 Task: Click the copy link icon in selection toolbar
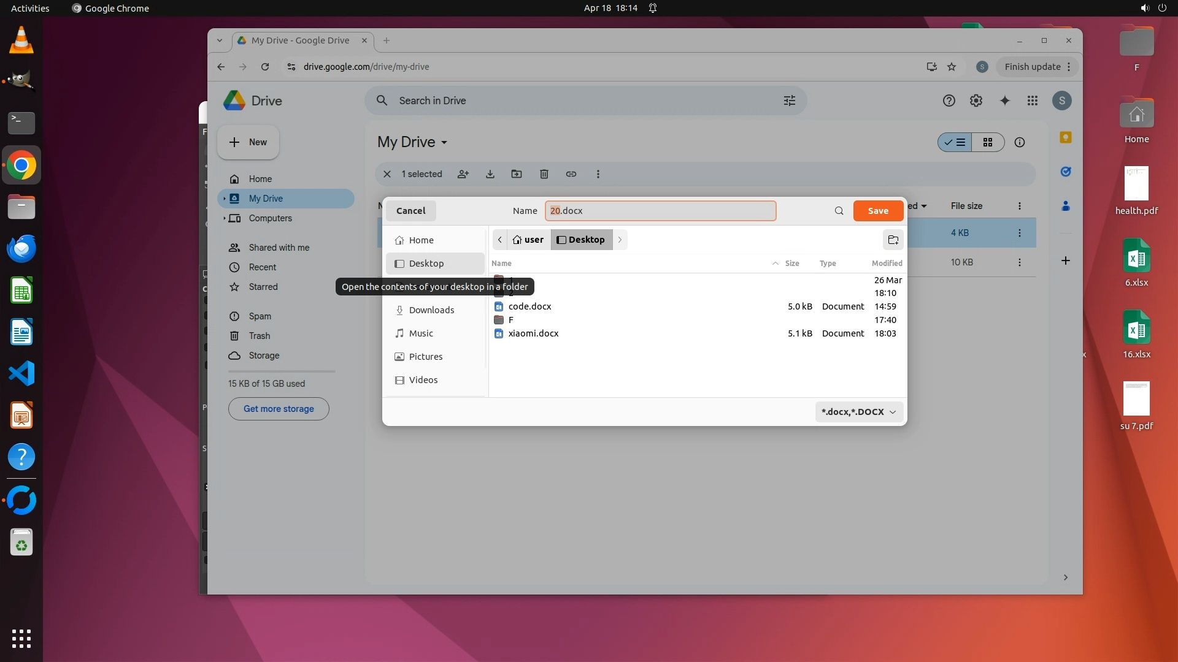(x=571, y=174)
